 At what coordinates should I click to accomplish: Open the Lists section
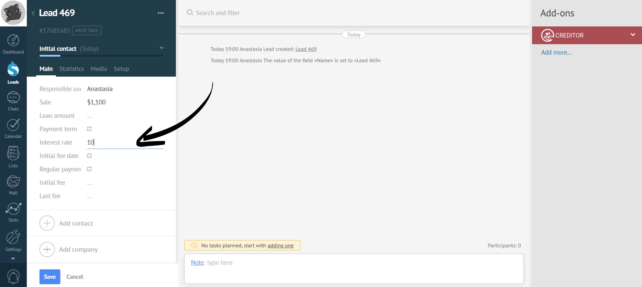click(x=13, y=157)
